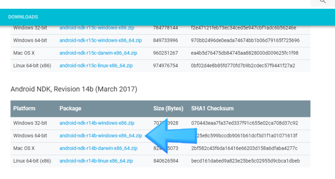Select size value 974976754
The width and height of the screenshot is (335, 179).
tap(165, 66)
